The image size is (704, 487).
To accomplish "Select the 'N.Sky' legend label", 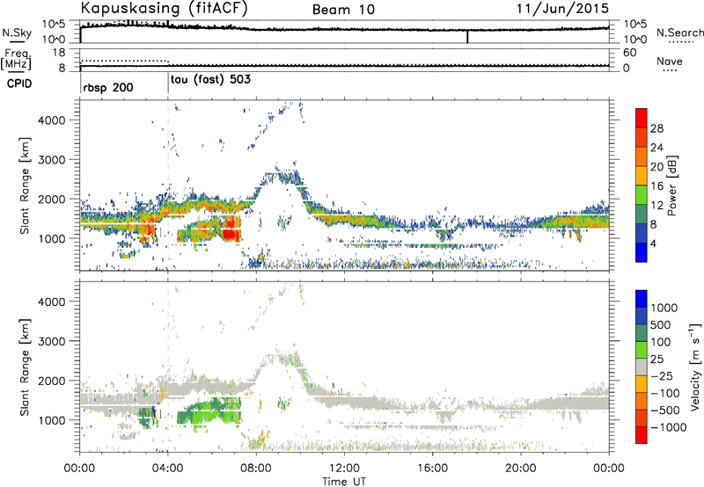I will 17,33.
